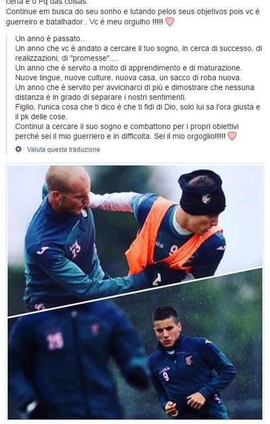Click the club crest on the black beanie
Viewport: 270px width, 424px height.
(x=206, y=199)
